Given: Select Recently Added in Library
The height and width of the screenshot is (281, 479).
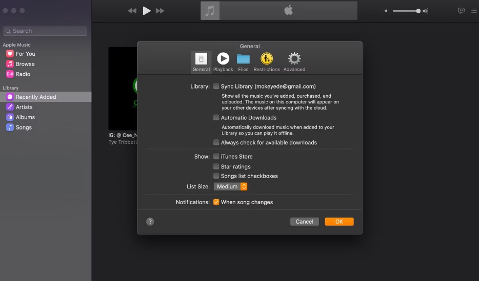Looking at the screenshot, I should pos(46,97).
